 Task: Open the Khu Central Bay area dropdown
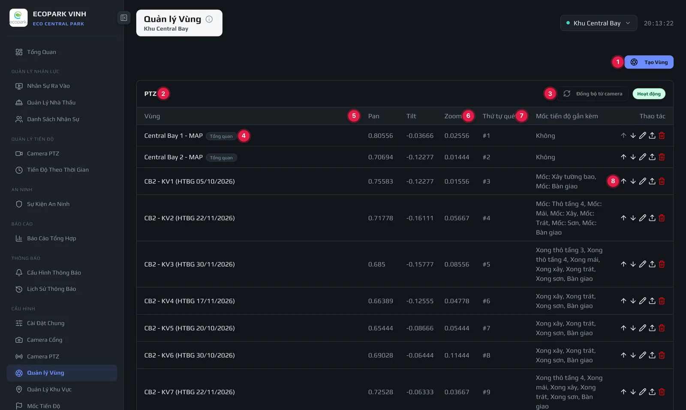599,23
